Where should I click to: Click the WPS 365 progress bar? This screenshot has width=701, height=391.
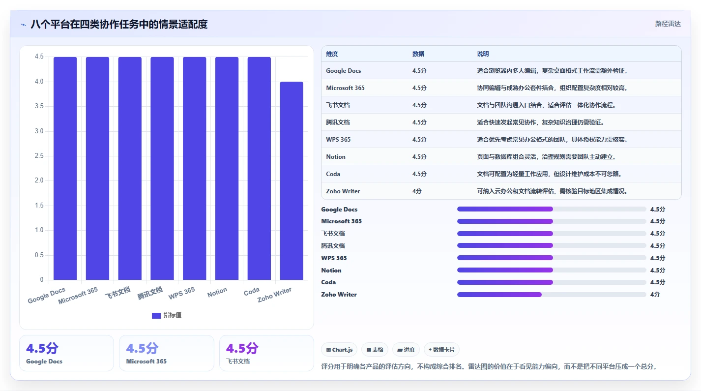[x=552, y=258]
